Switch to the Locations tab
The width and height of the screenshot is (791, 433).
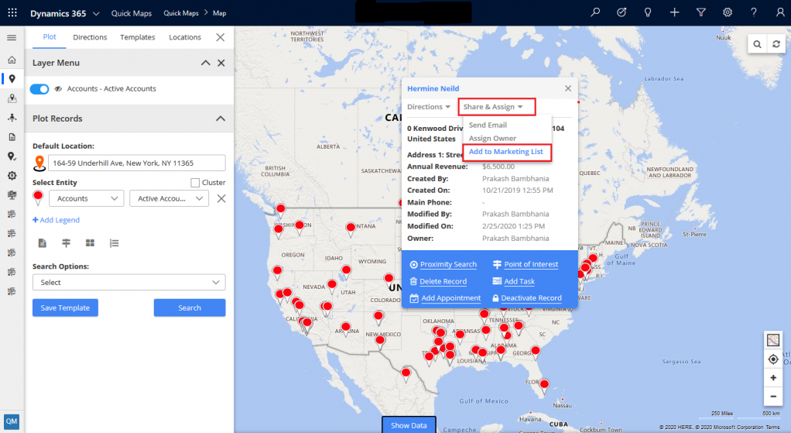coord(185,37)
